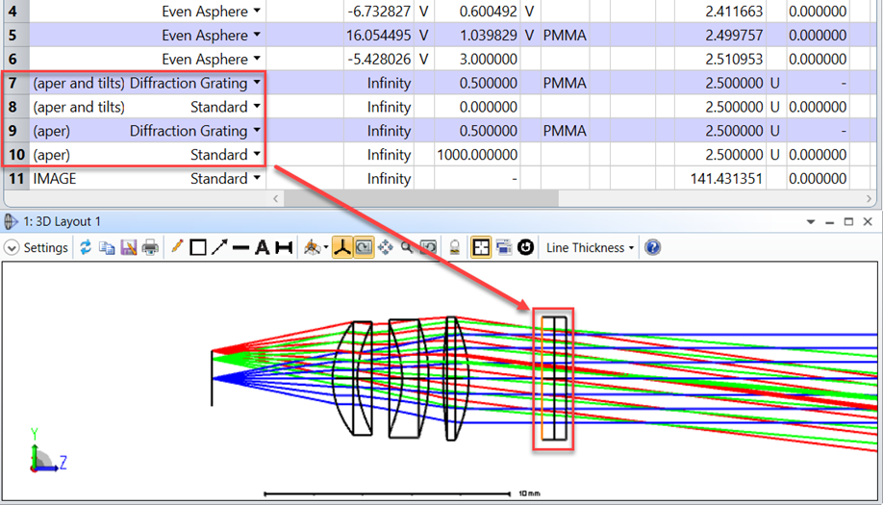Click the zoom magnifier icon
883x505 pixels.
pyautogui.click(x=407, y=248)
